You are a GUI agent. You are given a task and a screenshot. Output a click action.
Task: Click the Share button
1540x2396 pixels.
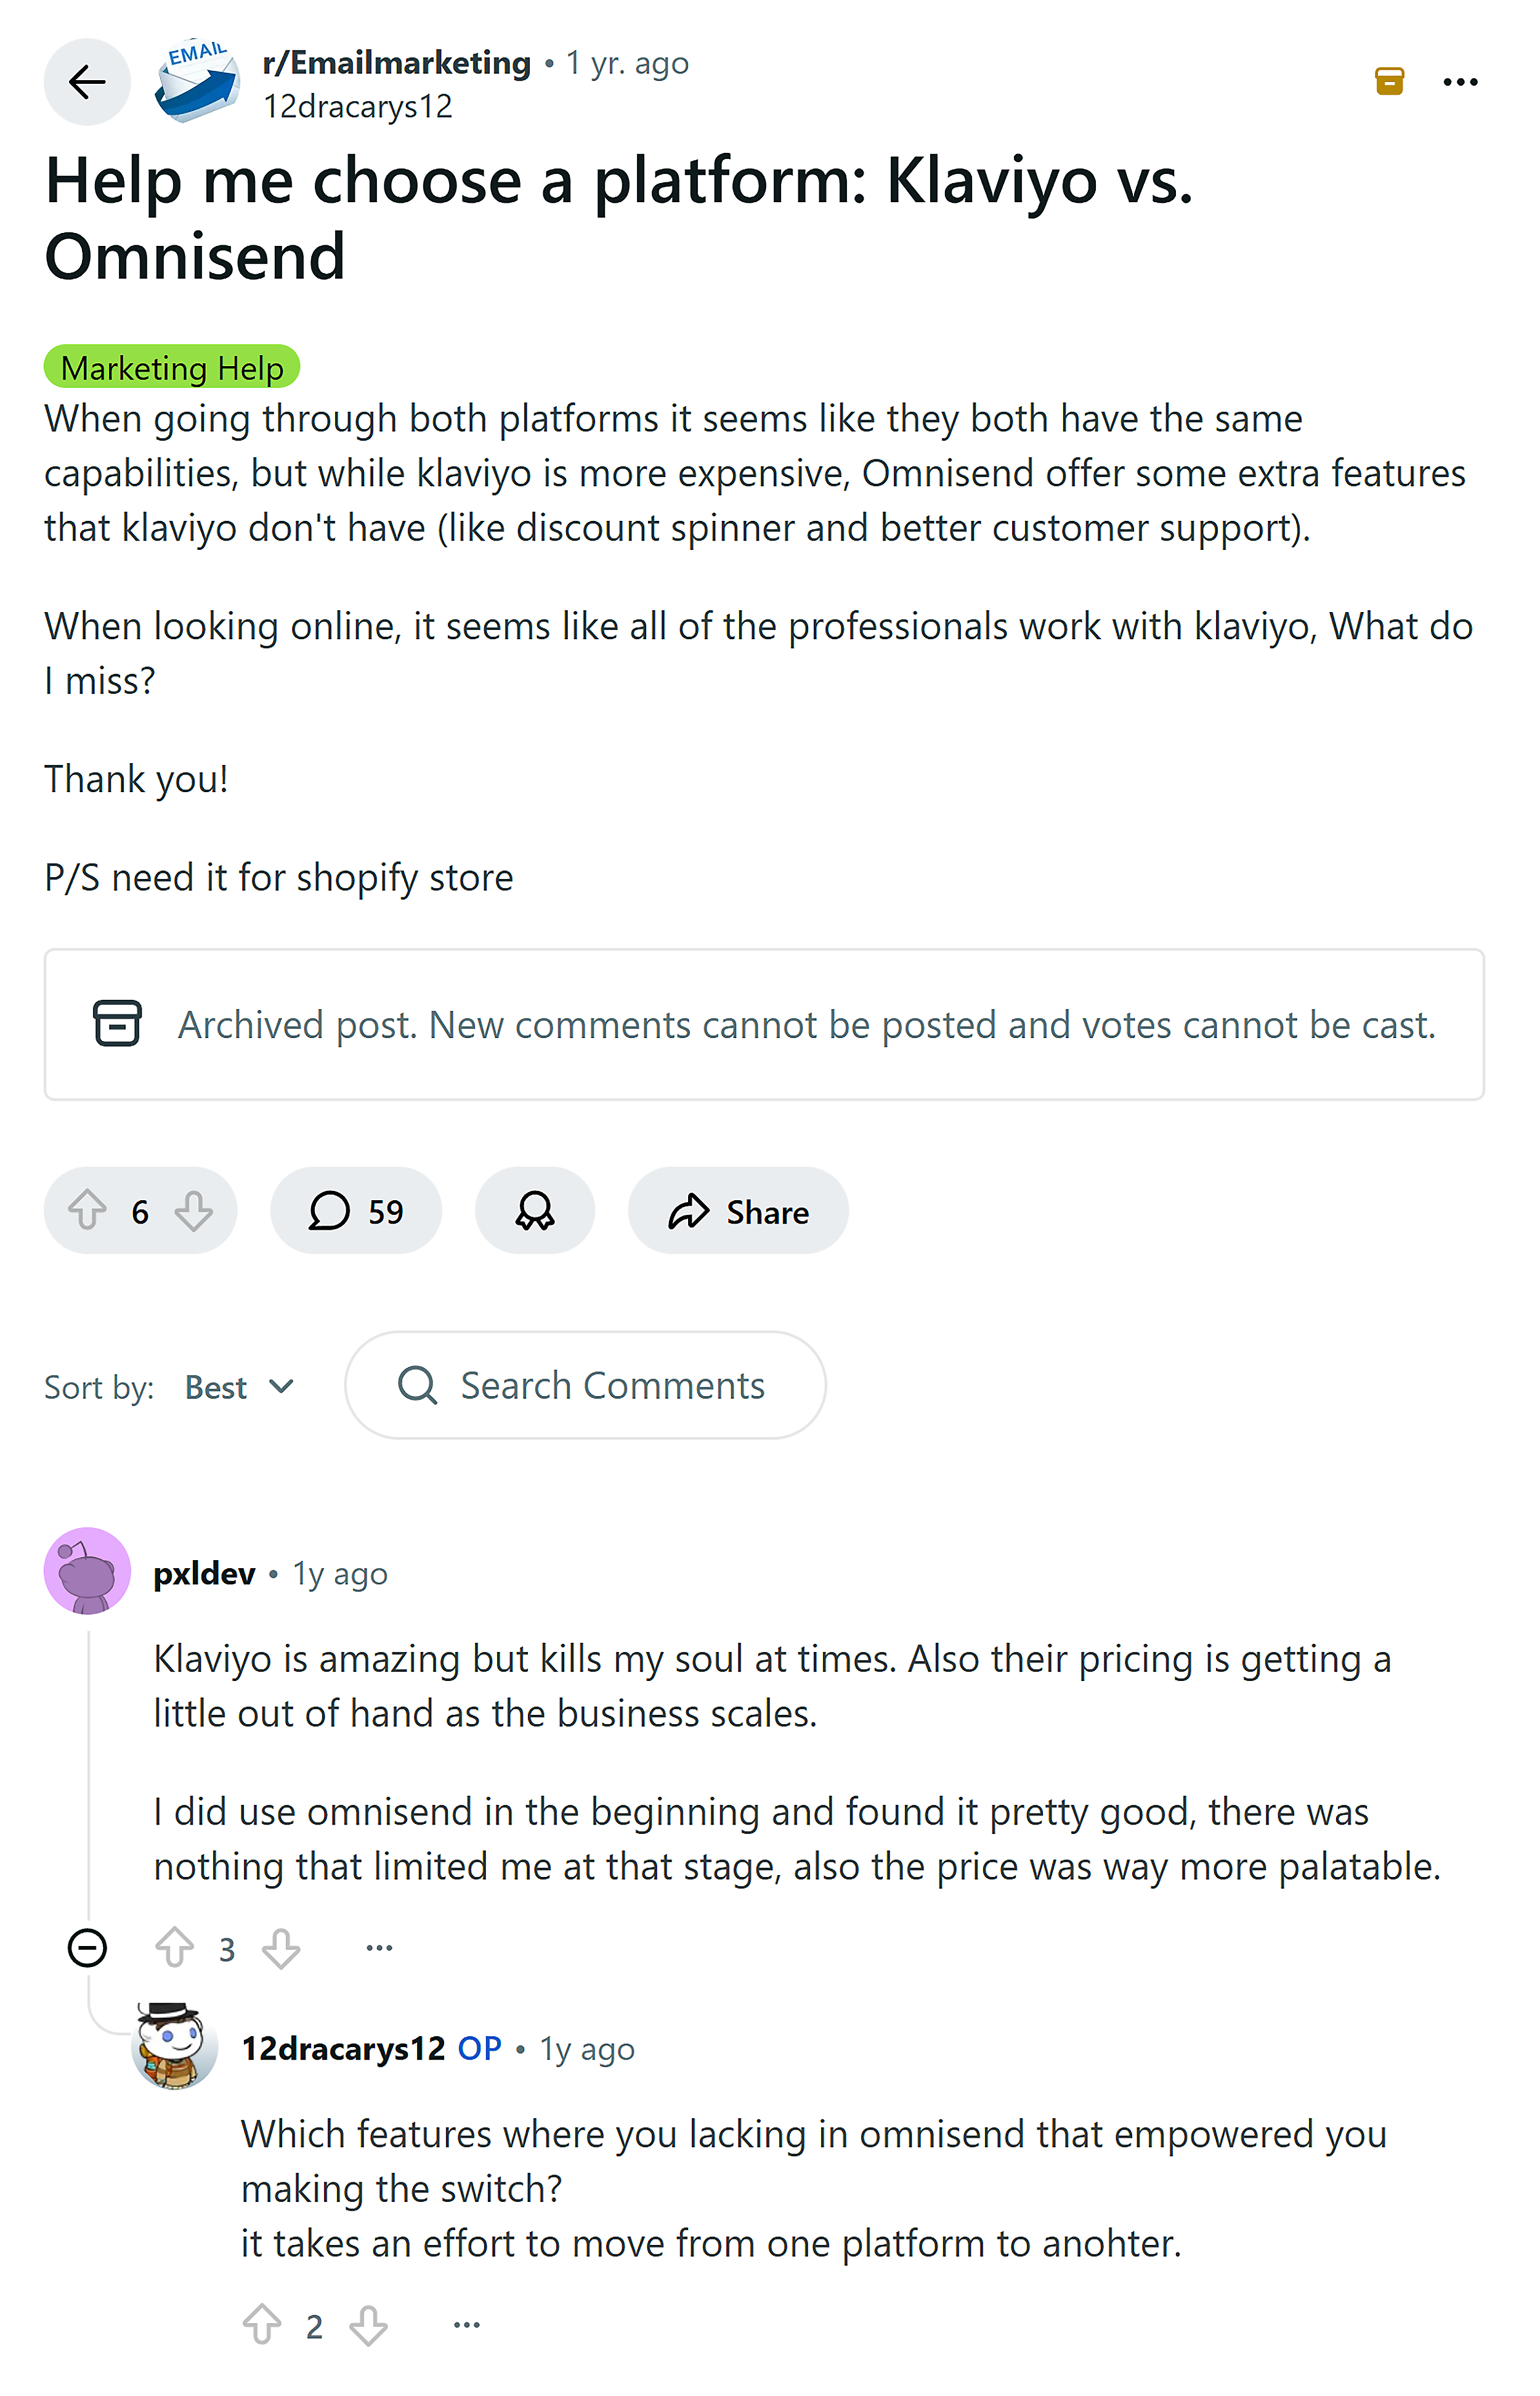pos(737,1211)
